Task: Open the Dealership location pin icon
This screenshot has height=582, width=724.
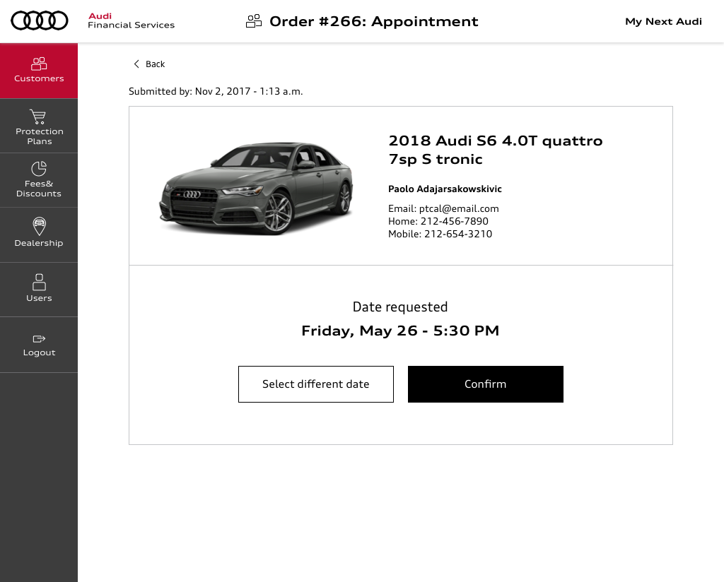Action: pos(40,226)
